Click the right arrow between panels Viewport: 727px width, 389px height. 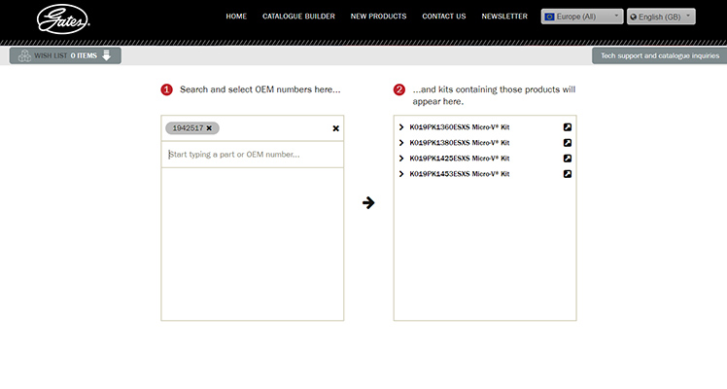click(x=368, y=202)
